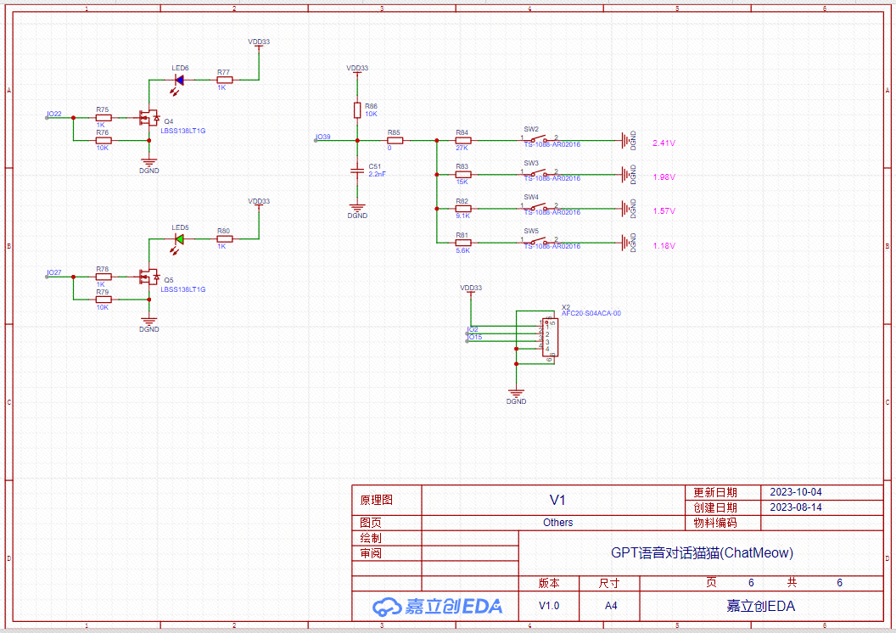Select resistor R86 symbol
This screenshot has height=633, width=896.
[x=357, y=110]
